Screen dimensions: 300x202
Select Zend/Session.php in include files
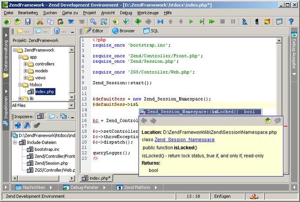click(x=51, y=163)
